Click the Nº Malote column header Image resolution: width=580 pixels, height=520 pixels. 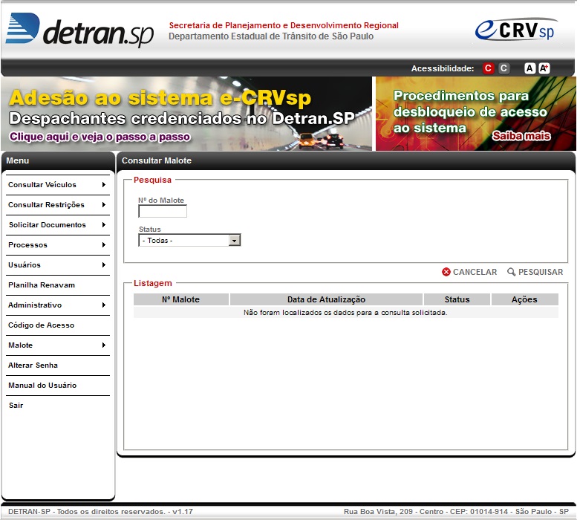coord(181,299)
